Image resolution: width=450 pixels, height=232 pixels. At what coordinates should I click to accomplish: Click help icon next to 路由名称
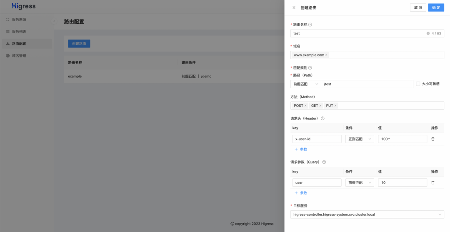point(310,25)
